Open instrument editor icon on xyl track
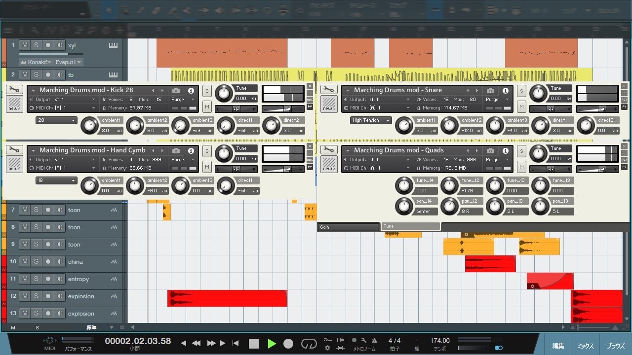 pos(114,45)
